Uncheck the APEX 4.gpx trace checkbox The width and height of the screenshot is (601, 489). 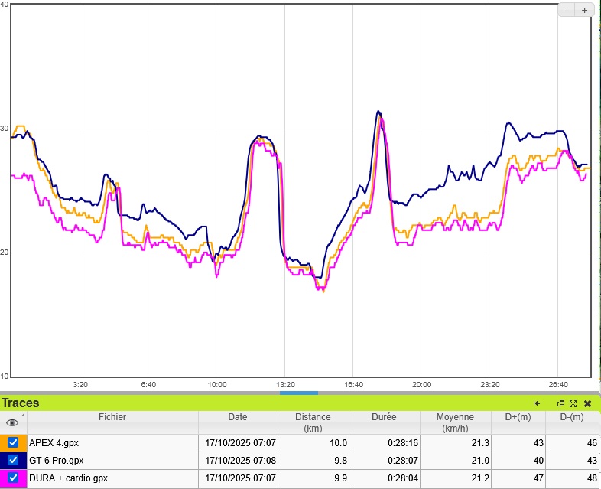[x=13, y=442]
